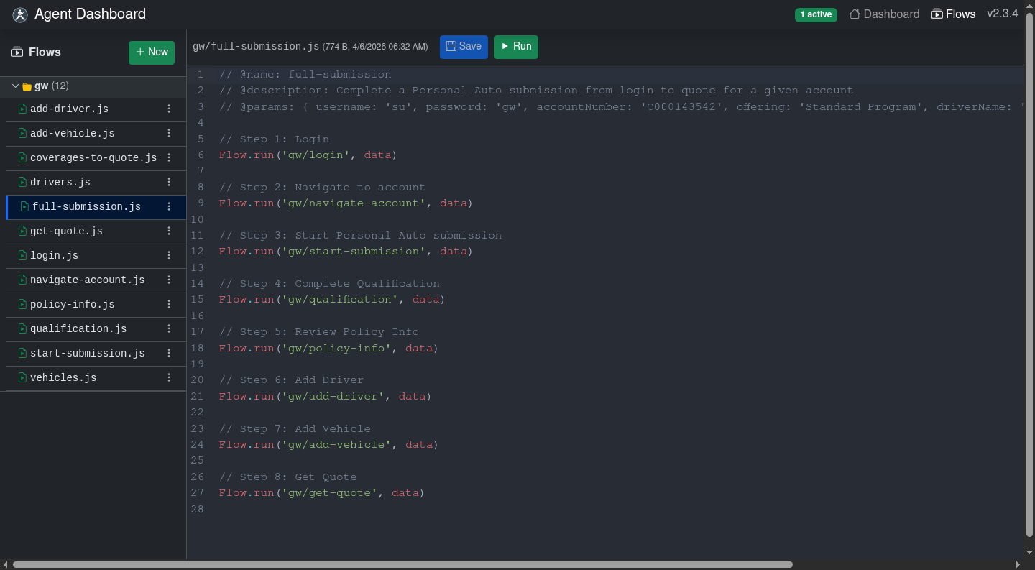Switch to the Dashboard view in top navigation
This screenshot has height=570, width=1035.
click(891, 13)
